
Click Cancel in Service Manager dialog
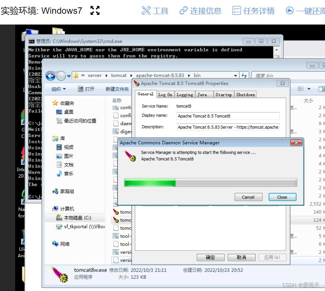click(248, 197)
